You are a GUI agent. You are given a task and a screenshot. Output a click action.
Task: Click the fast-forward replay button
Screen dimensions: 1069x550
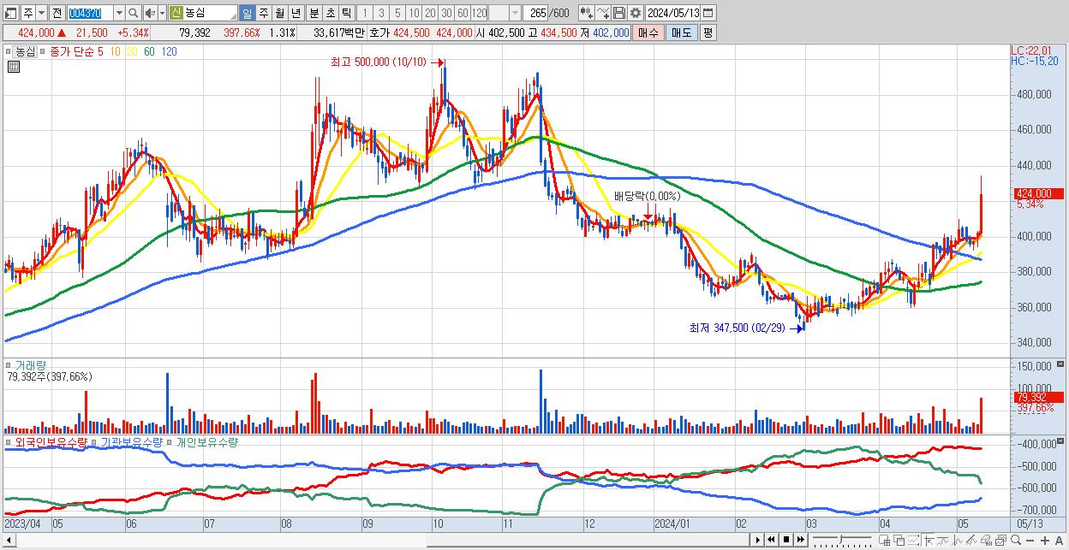(x=800, y=540)
